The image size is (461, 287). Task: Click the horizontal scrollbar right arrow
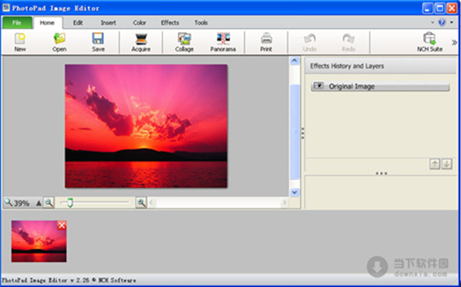tap(284, 203)
